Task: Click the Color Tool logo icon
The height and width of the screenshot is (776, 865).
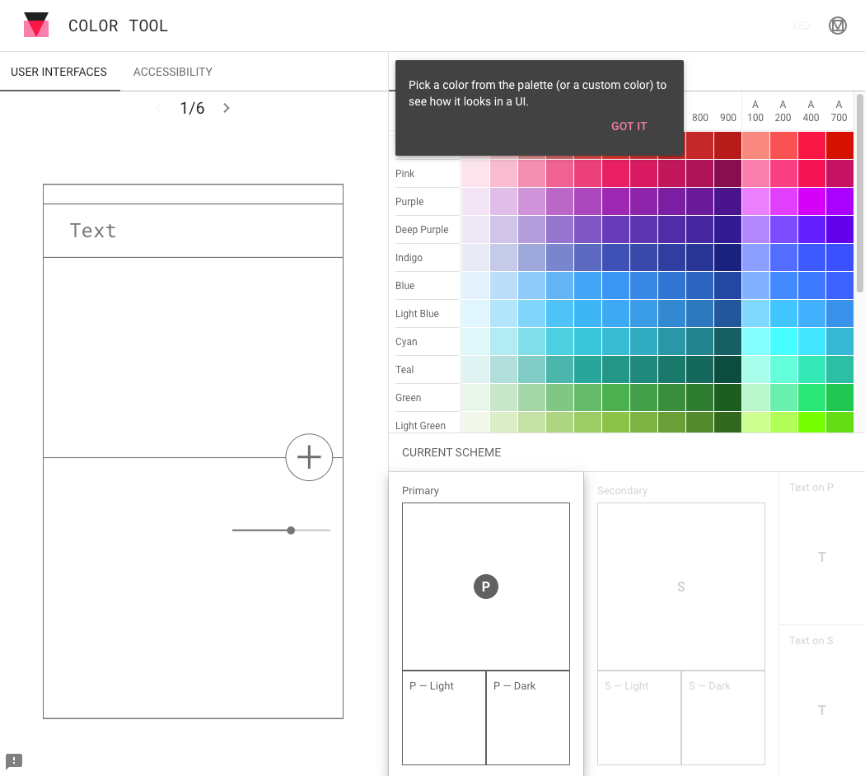Action: pos(36,26)
